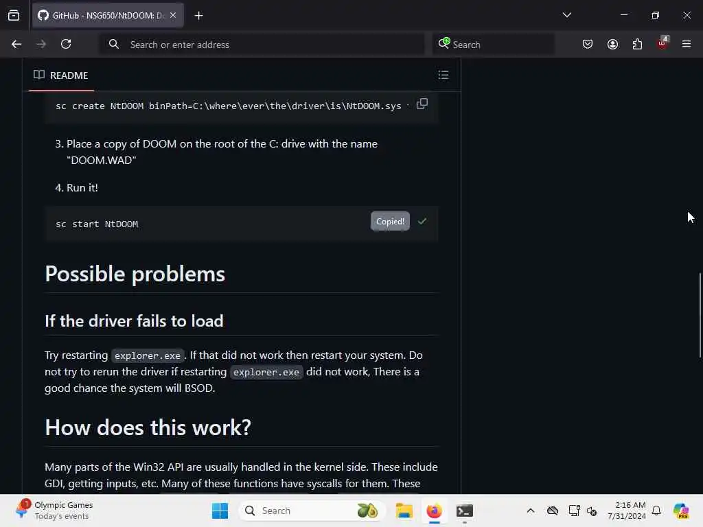Open the README outline list icon

[x=443, y=75]
